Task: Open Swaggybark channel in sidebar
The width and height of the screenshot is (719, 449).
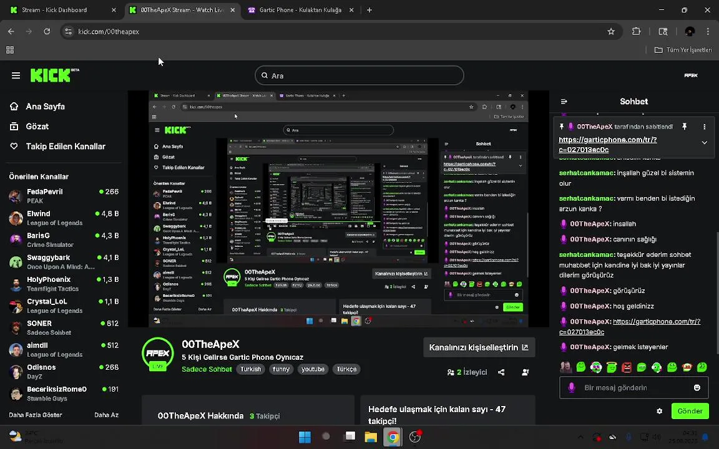Action: coord(64,262)
